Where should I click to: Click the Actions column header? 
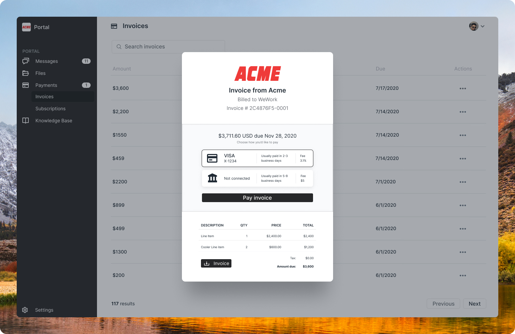[x=463, y=69]
